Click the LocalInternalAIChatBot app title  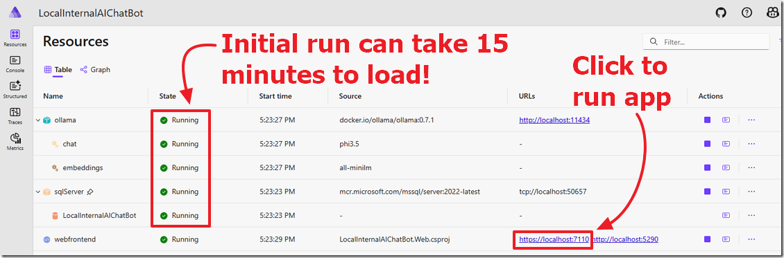[91, 13]
